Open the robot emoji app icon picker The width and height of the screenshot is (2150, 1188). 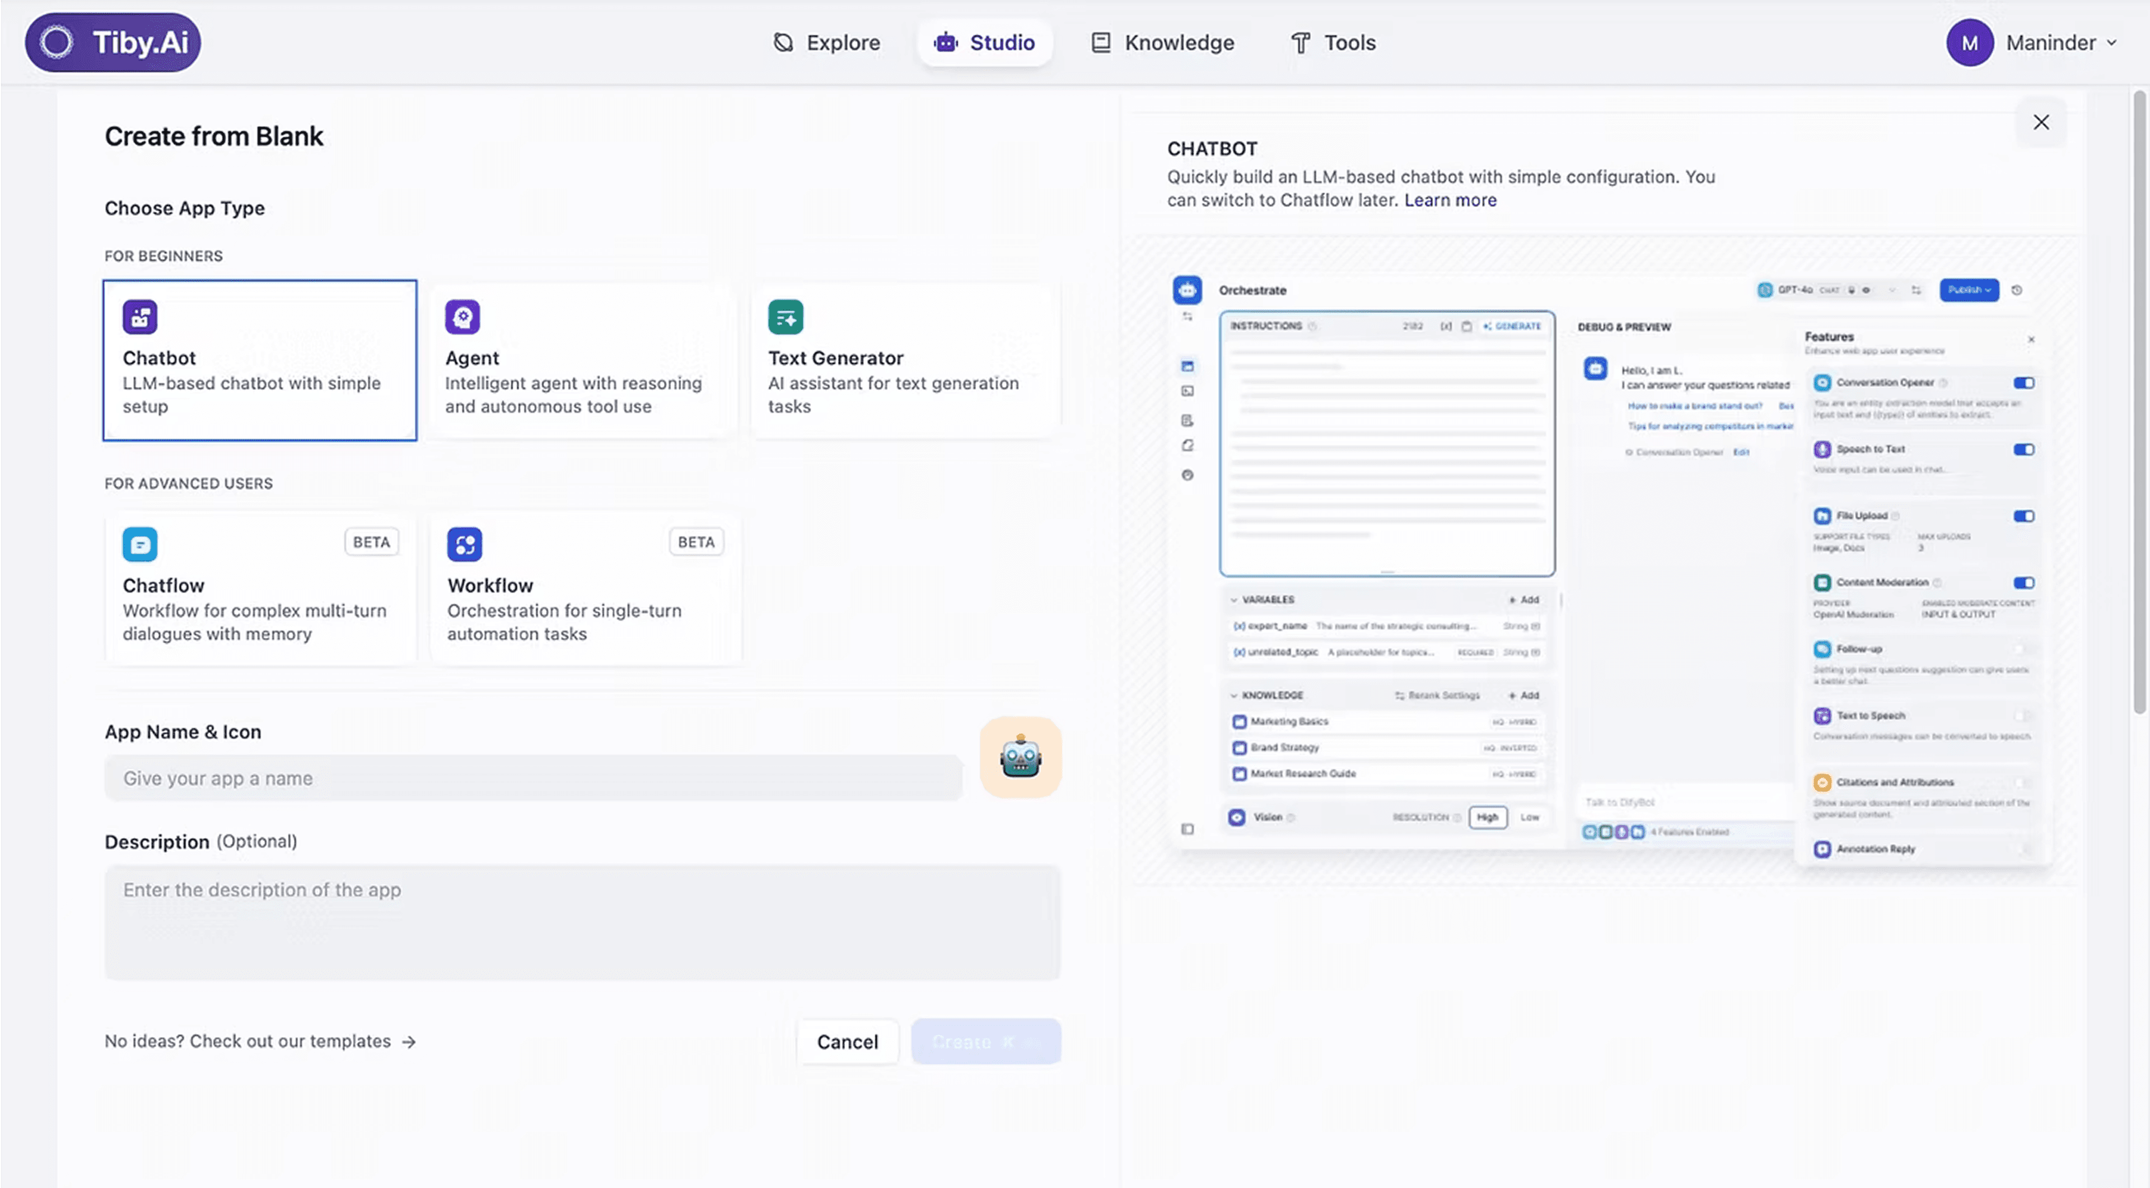(1020, 757)
